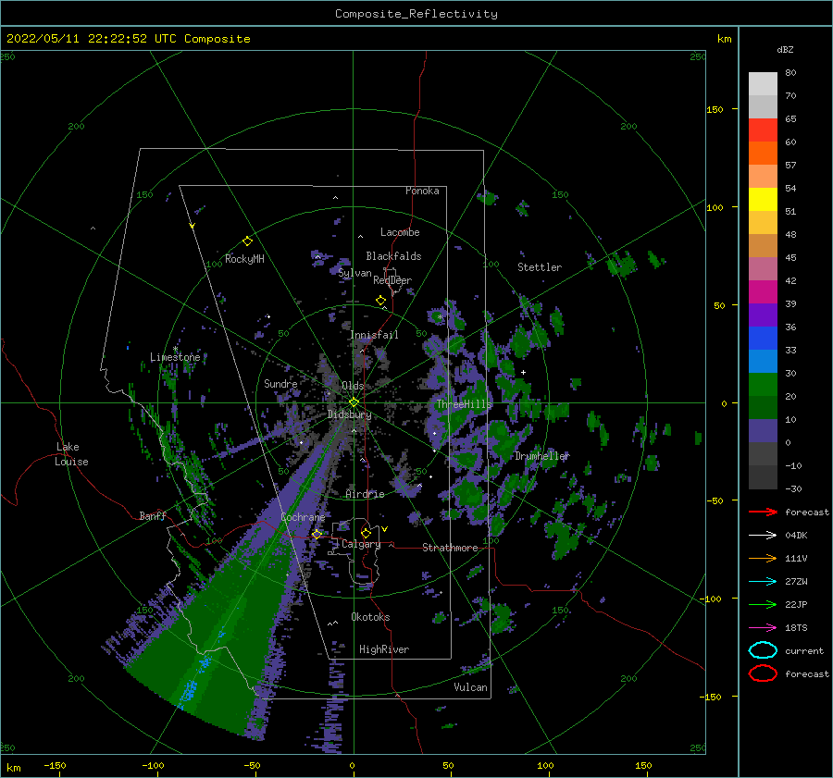Viewport: 833px width, 778px height.
Task: Click the cyan 27ZW arrow legend icon
Action: click(x=763, y=582)
